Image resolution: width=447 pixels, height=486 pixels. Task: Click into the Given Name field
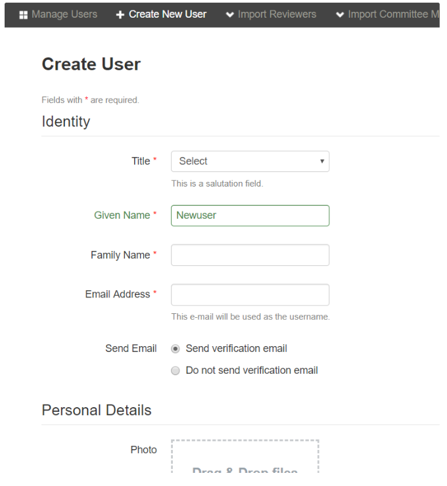coord(250,215)
